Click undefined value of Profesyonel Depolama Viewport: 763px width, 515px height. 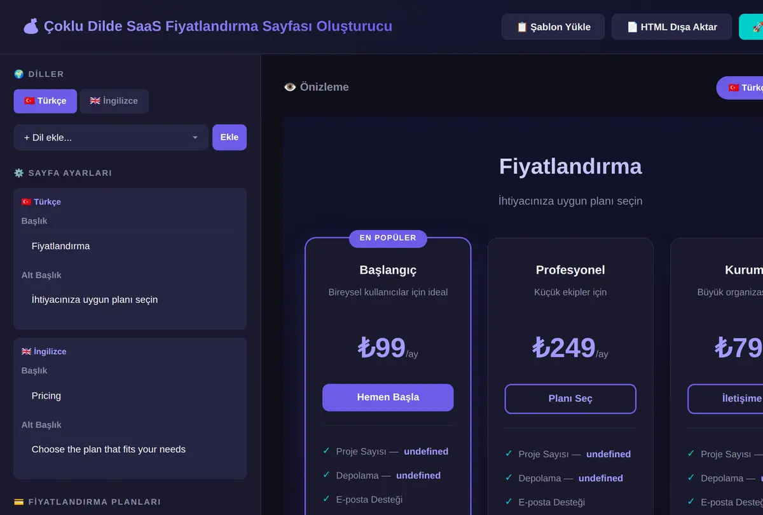[x=601, y=478]
